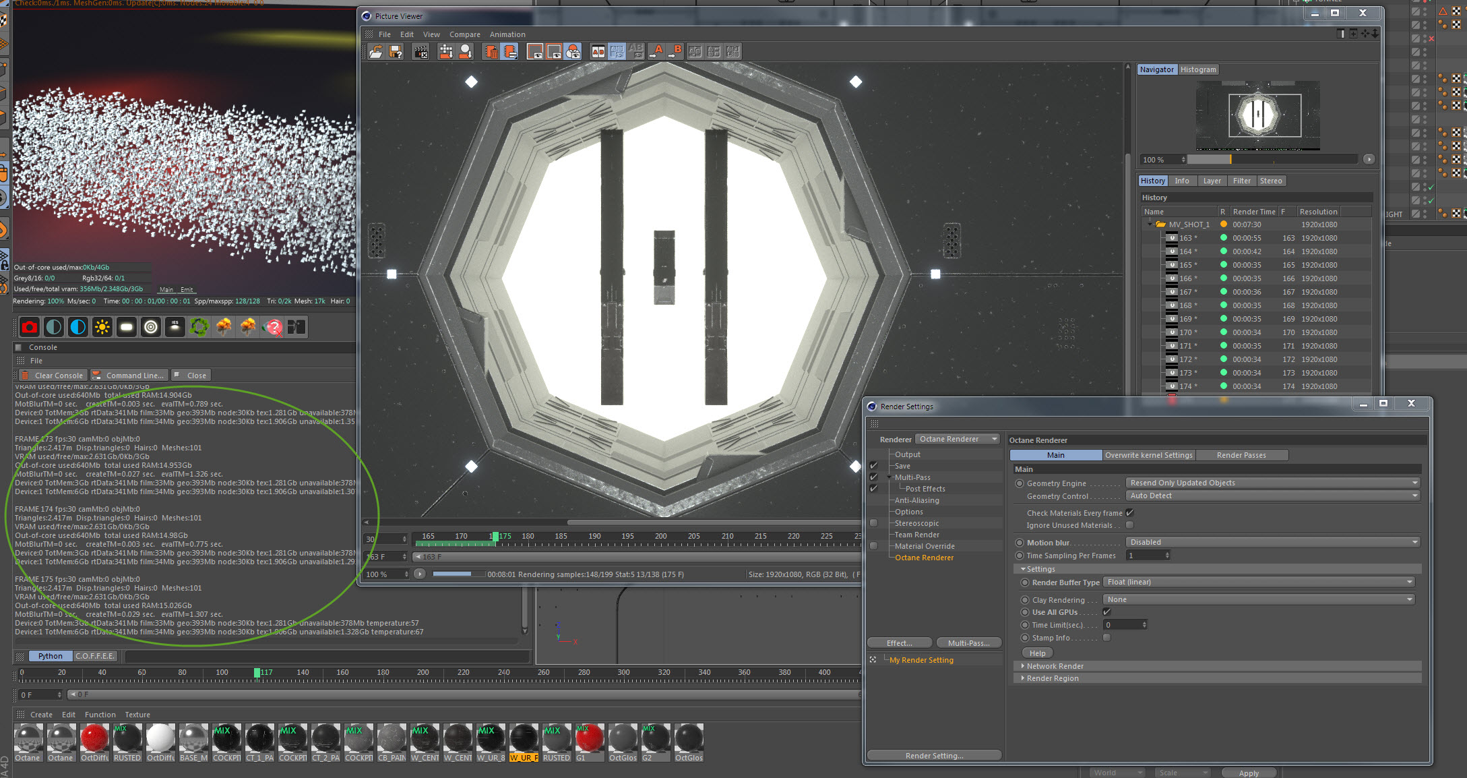1467x778 pixels.
Task: Click the Octane red camera icon
Action: 30,328
